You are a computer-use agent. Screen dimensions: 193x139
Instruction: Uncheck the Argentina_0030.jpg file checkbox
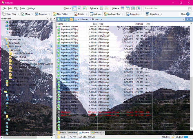59,52
